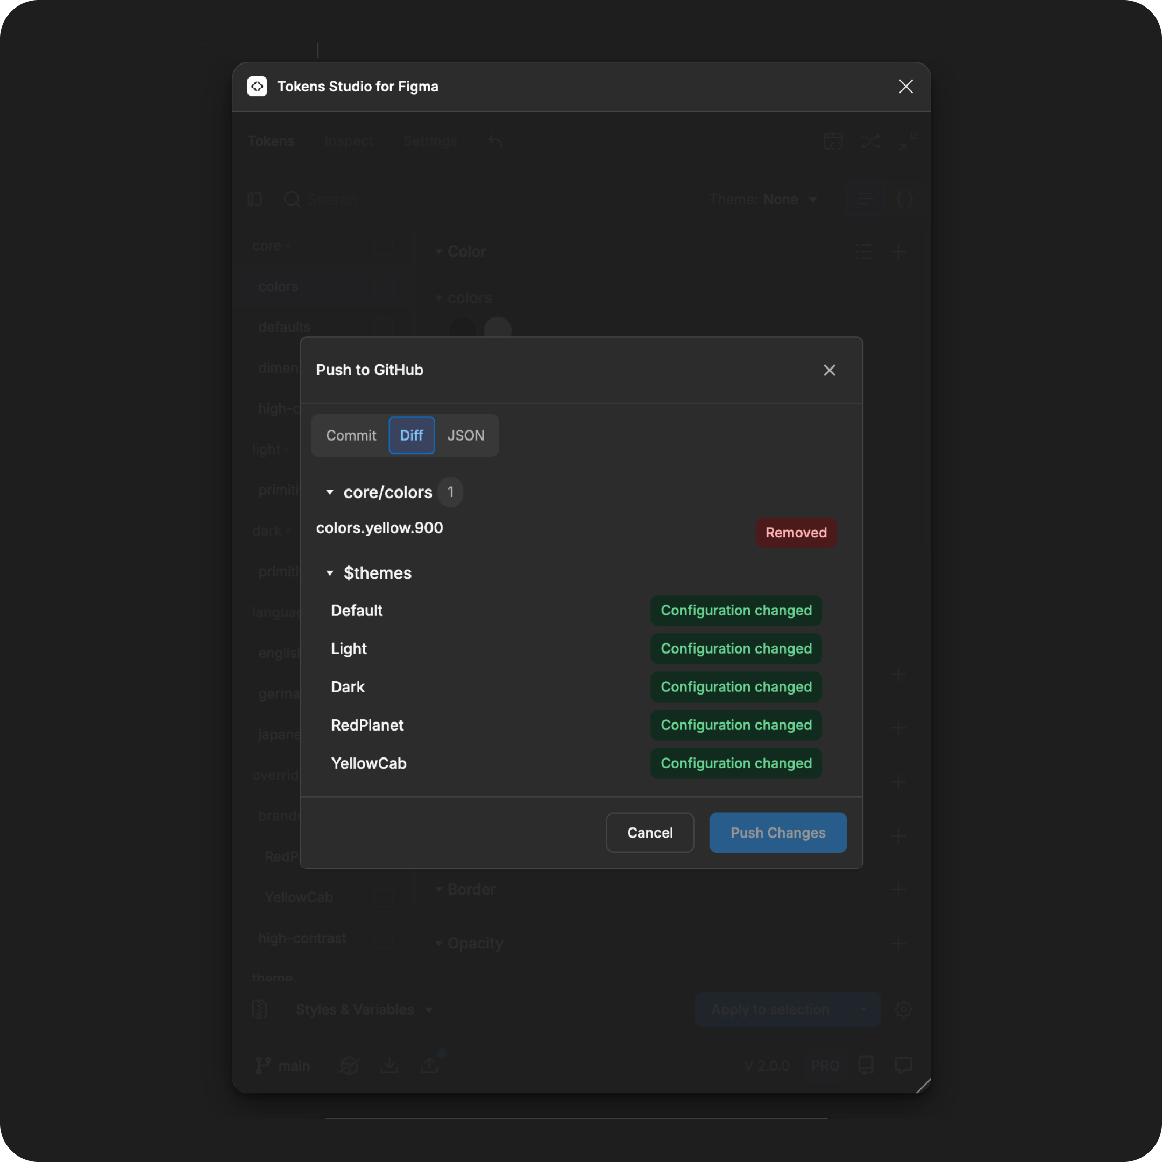Toggle the YellowCab token set checkbox
The height and width of the screenshot is (1162, 1162).
(384, 897)
